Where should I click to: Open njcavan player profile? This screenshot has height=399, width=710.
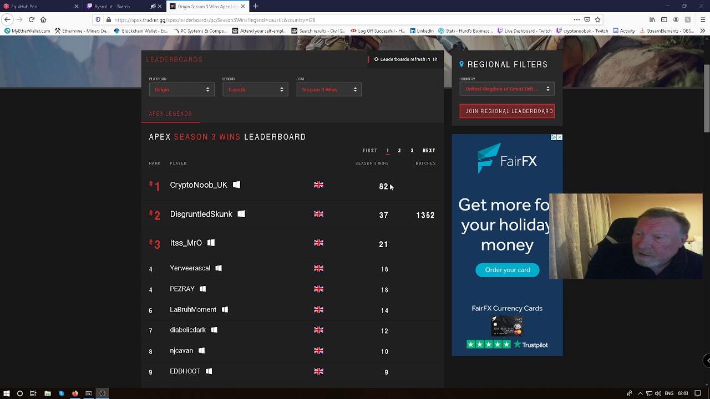click(x=181, y=351)
